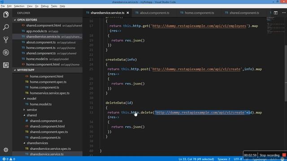Click the Spaces: 2 indentation setting
Viewport: 287px width, 161px height.
(224, 159)
